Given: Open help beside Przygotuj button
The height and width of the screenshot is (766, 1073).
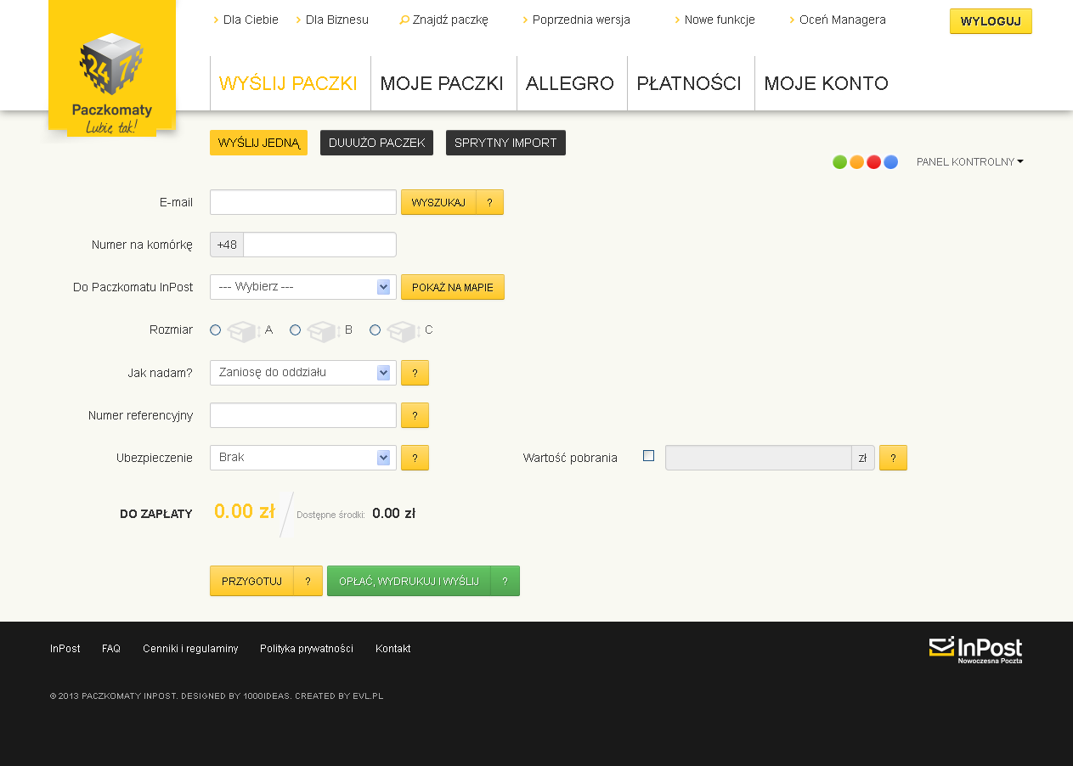Looking at the screenshot, I should coord(308,581).
